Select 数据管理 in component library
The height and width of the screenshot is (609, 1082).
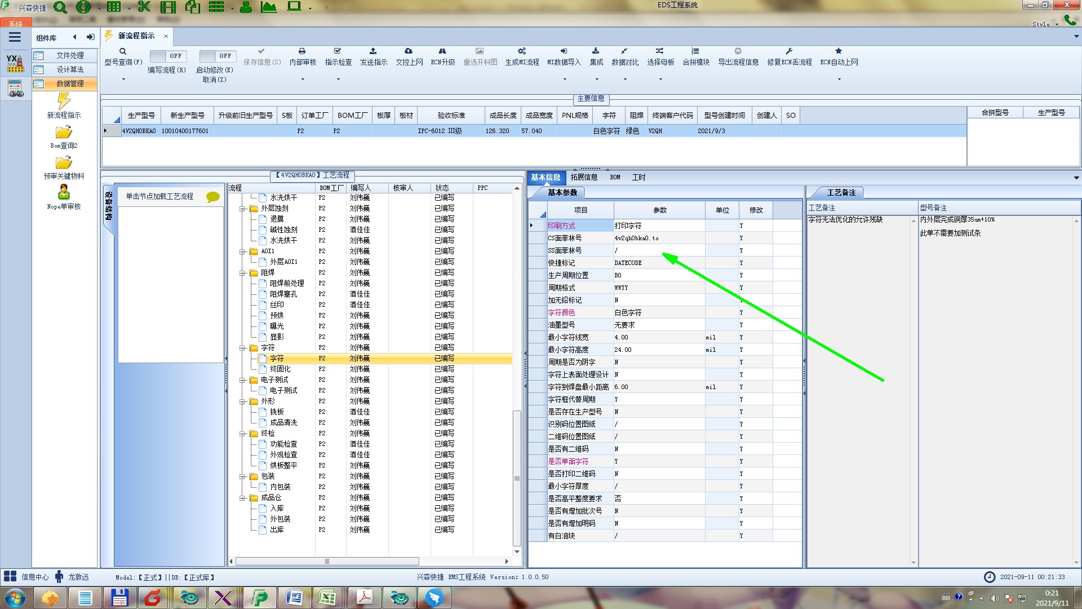pyautogui.click(x=69, y=83)
